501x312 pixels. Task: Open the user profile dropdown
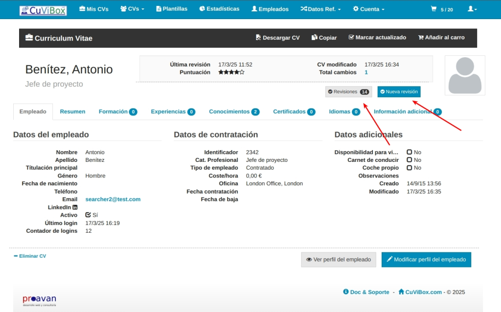coord(472,9)
